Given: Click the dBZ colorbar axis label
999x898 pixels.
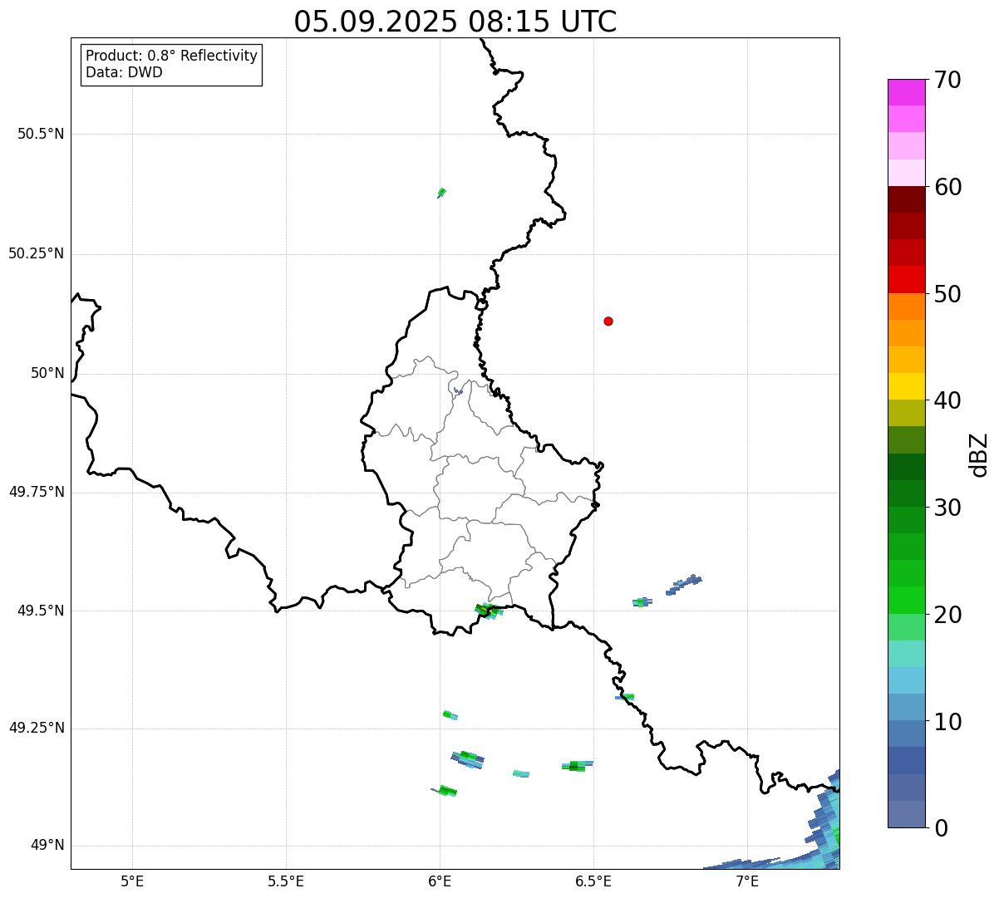Looking at the screenshot, I should pyautogui.click(x=979, y=454).
